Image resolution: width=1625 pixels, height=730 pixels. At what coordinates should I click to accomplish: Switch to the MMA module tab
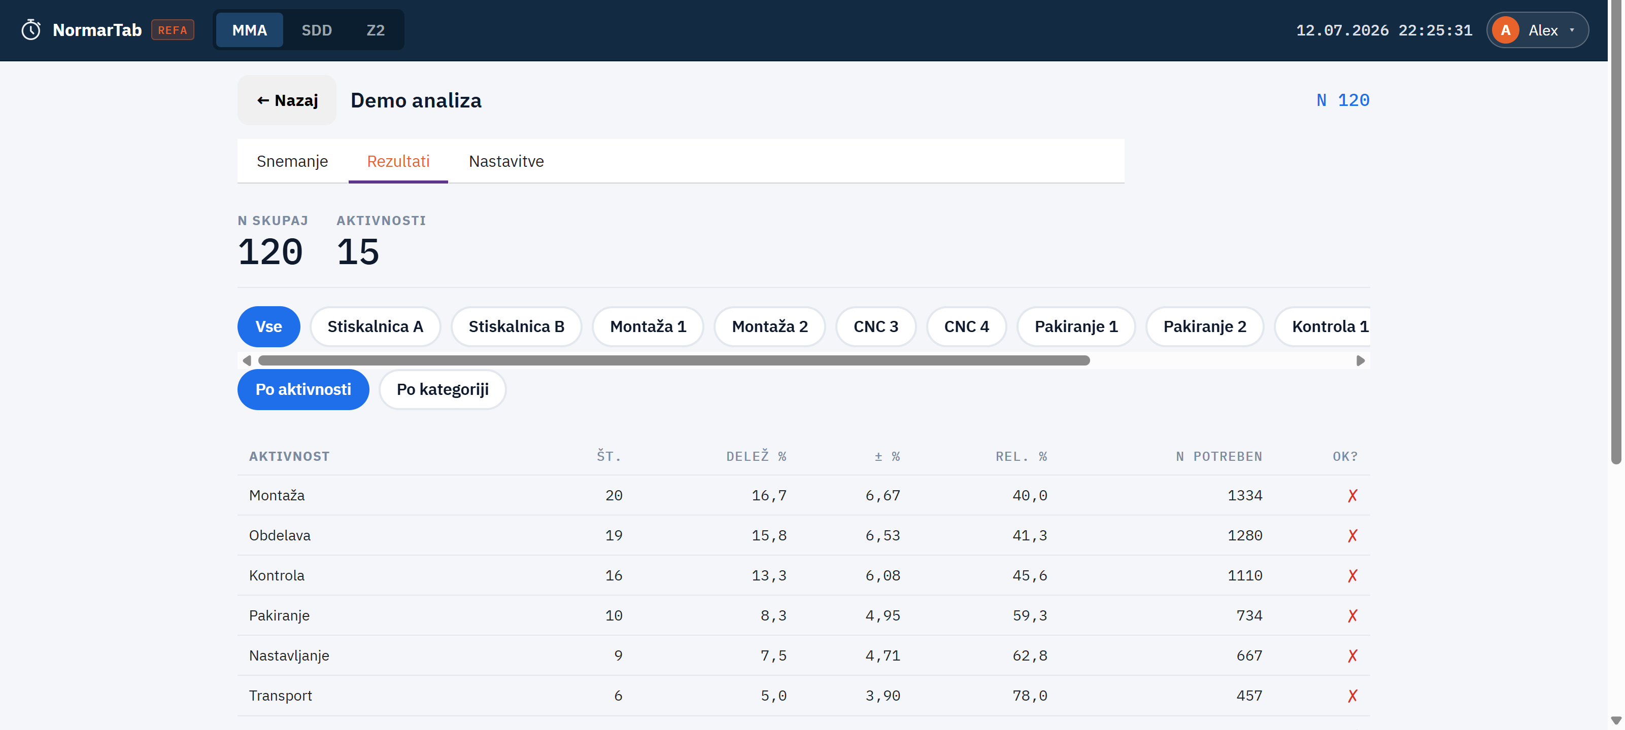point(249,30)
